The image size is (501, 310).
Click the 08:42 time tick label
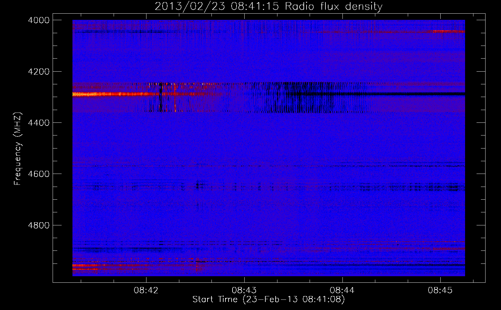coord(146,290)
